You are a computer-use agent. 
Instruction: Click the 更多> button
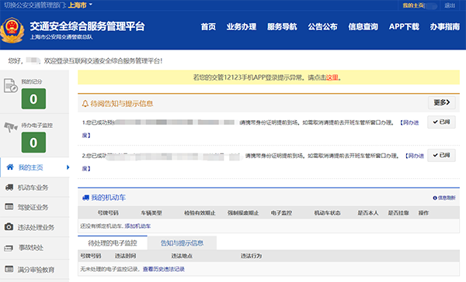pos(442,102)
